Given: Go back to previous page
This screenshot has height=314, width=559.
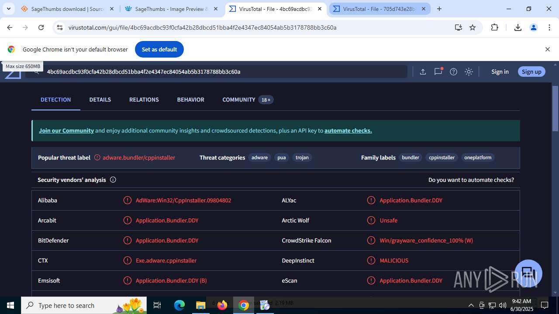Looking at the screenshot, I should pyautogui.click(x=10, y=27).
